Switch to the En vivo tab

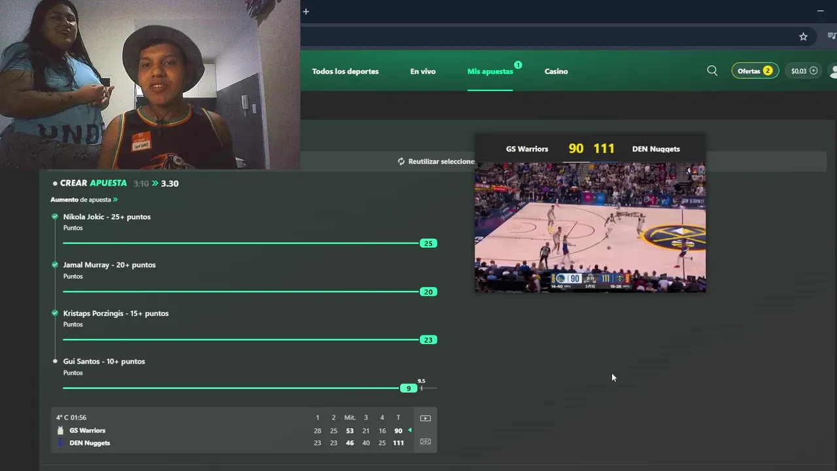[x=422, y=71]
